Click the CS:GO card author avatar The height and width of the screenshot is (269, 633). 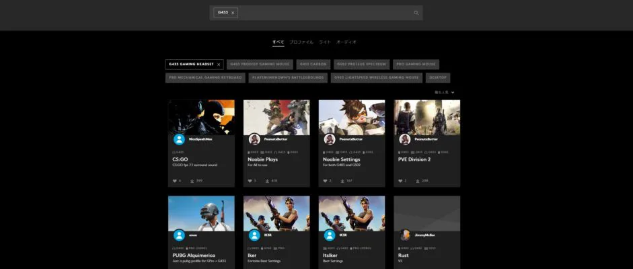[179, 139]
